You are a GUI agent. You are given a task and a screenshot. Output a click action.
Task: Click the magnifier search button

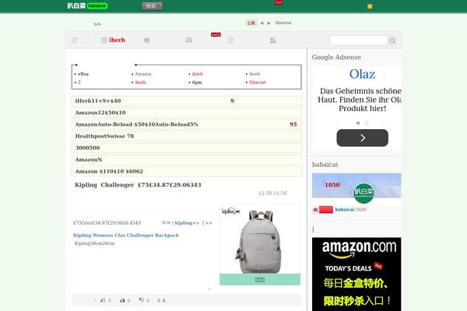(x=392, y=40)
